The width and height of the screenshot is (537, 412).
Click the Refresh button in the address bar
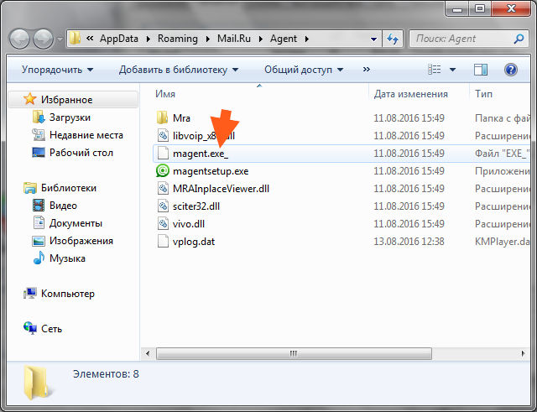(x=393, y=39)
